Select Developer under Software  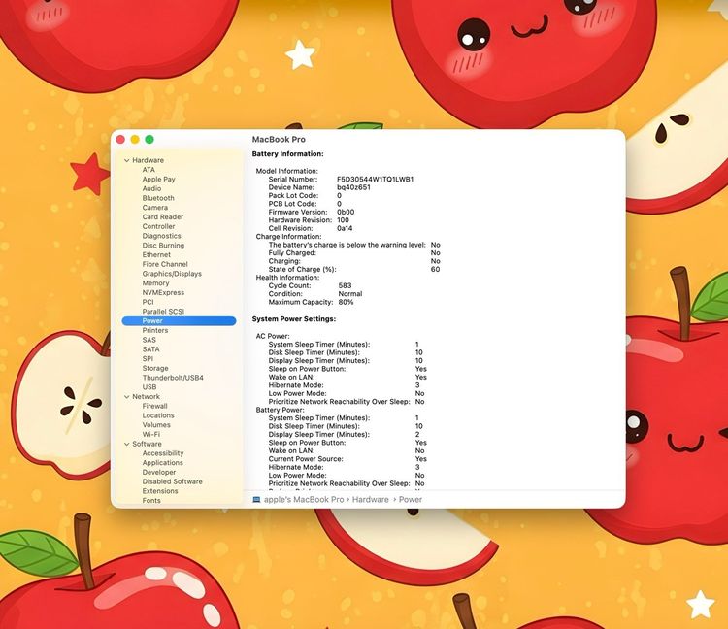tap(159, 472)
